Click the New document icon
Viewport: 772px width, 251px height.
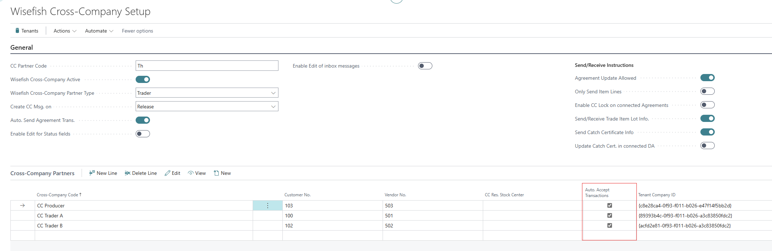point(216,173)
